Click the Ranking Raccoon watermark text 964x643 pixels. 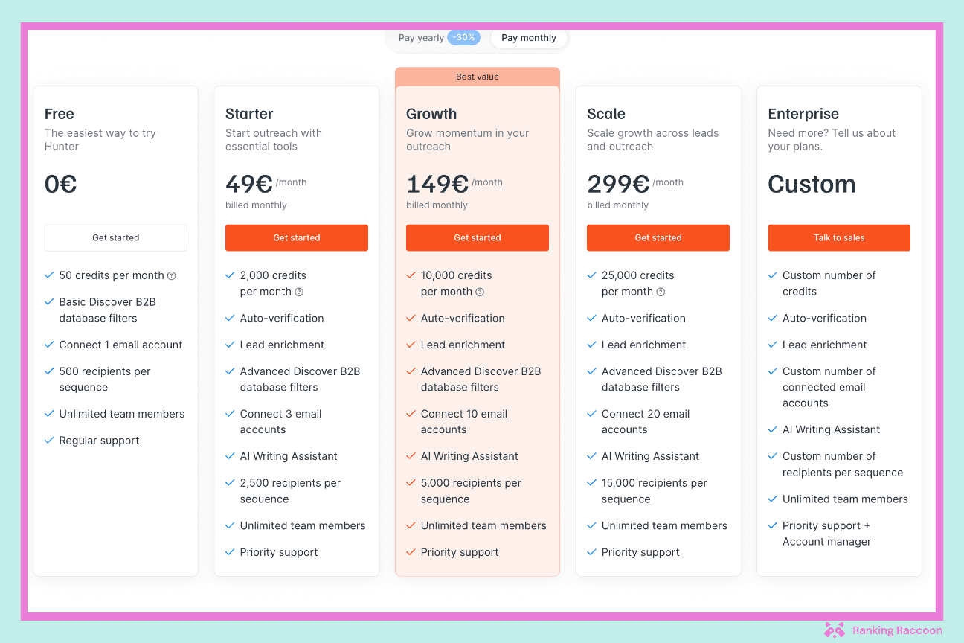tap(897, 630)
